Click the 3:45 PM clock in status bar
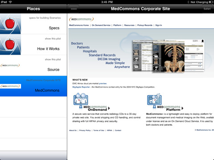Image resolution: width=214 pixels, height=160 pixels. click(x=107, y=2)
